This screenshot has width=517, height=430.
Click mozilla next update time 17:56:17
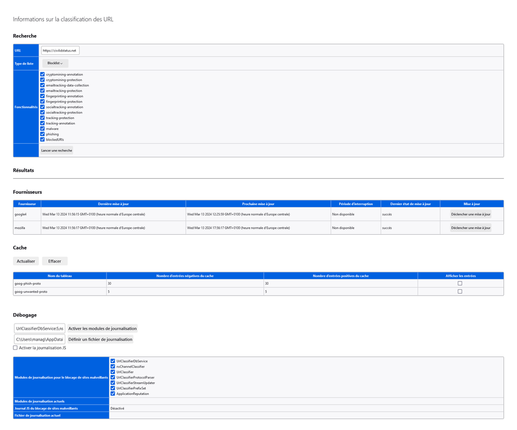click(238, 228)
